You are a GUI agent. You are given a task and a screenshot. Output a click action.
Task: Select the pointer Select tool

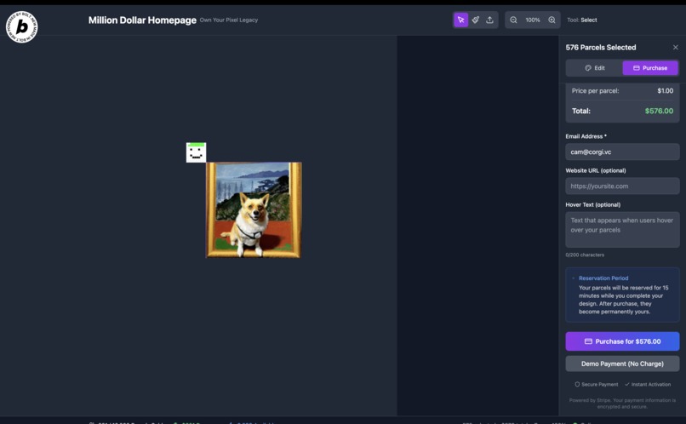point(460,20)
